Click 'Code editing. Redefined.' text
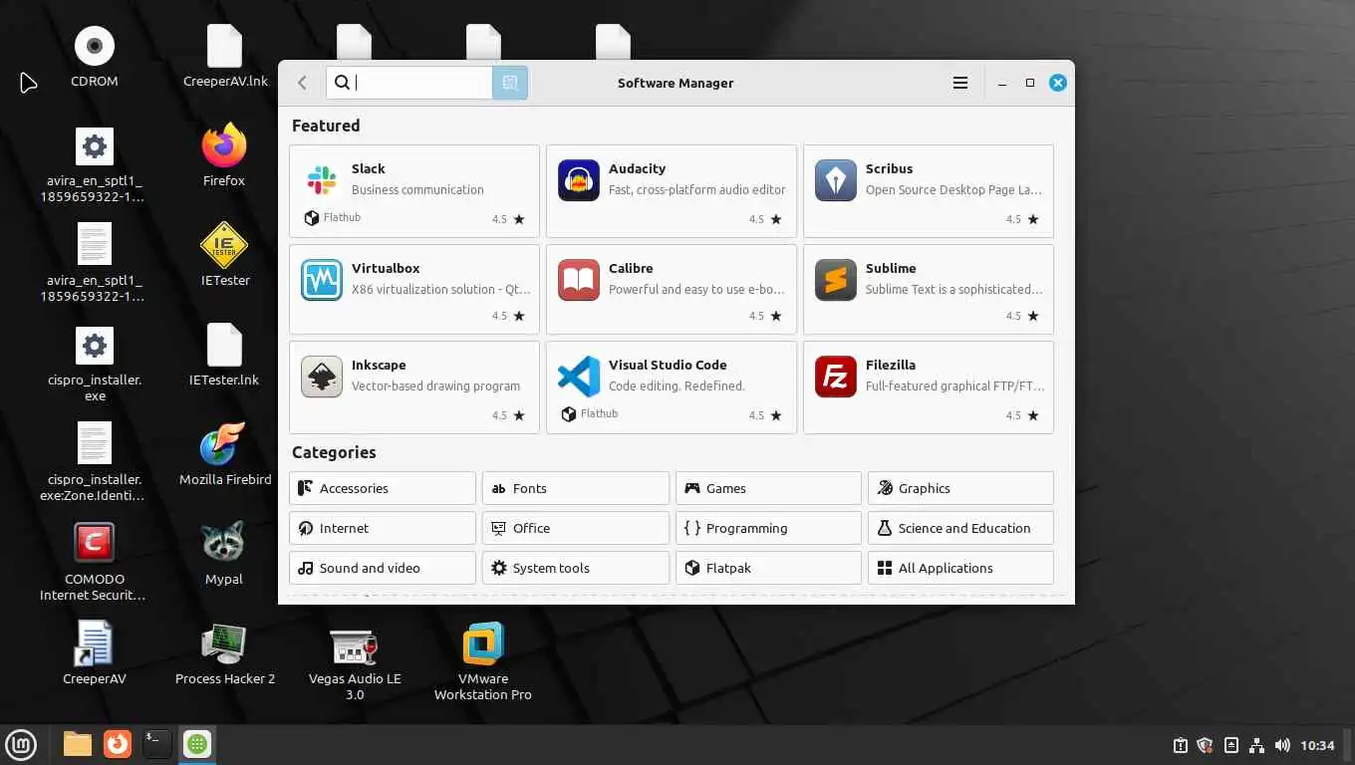1355x765 pixels. point(677,385)
